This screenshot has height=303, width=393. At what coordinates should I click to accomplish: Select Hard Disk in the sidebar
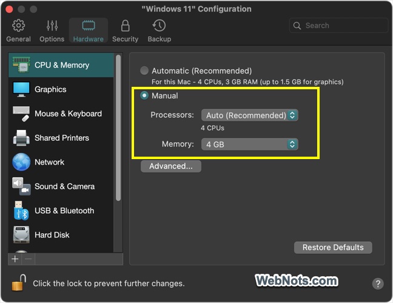(61, 235)
